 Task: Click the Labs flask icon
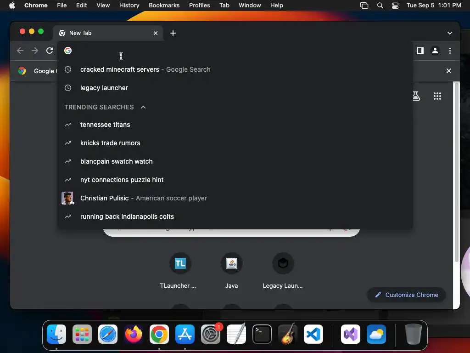[x=416, y=96]
